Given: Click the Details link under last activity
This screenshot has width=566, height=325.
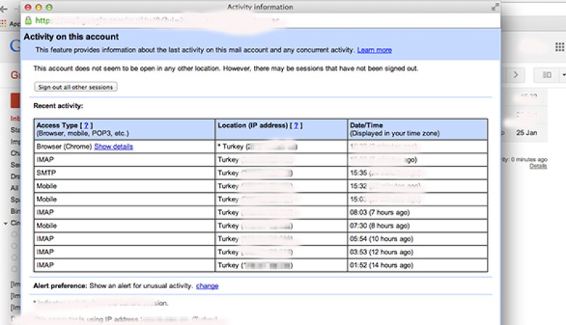Looking at the screenshot, I should pyautogui.click(x=538, y=166).
